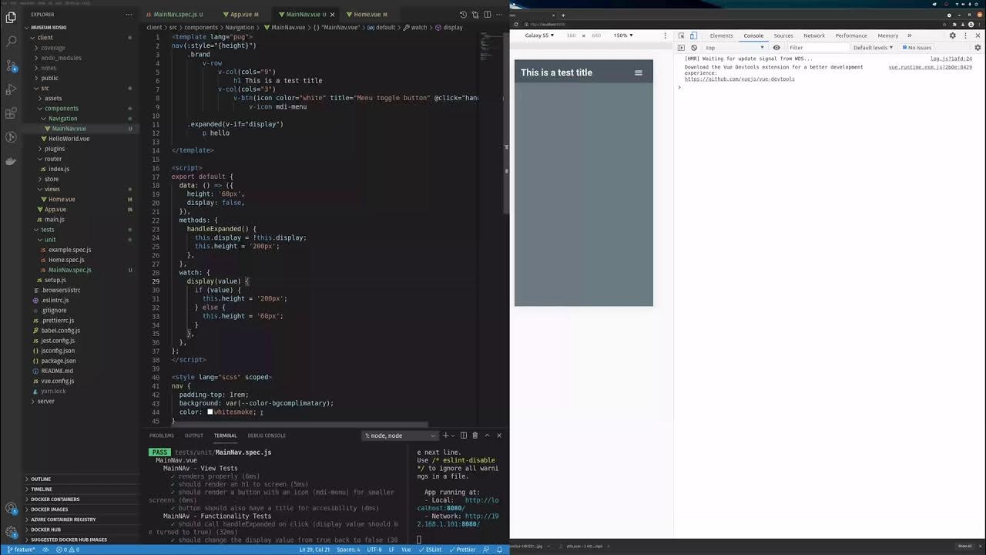Open the editor timeline history icon
The width and height of the screenshot is (986, 555).
pos(463,14)
